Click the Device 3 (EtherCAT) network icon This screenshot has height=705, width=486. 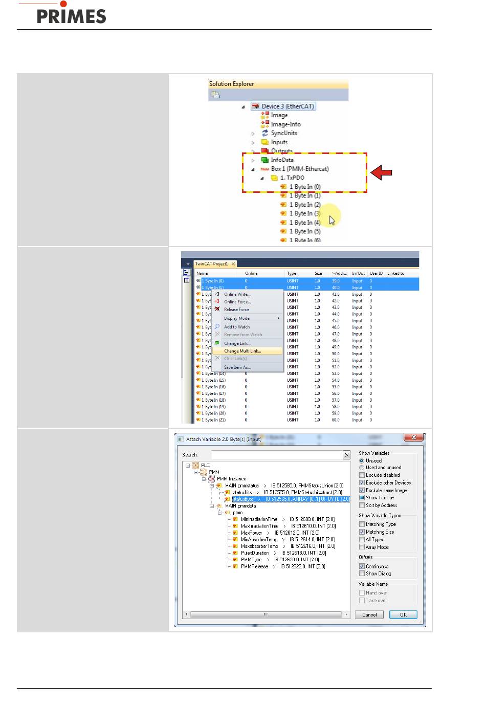click(x=256, y=106)
